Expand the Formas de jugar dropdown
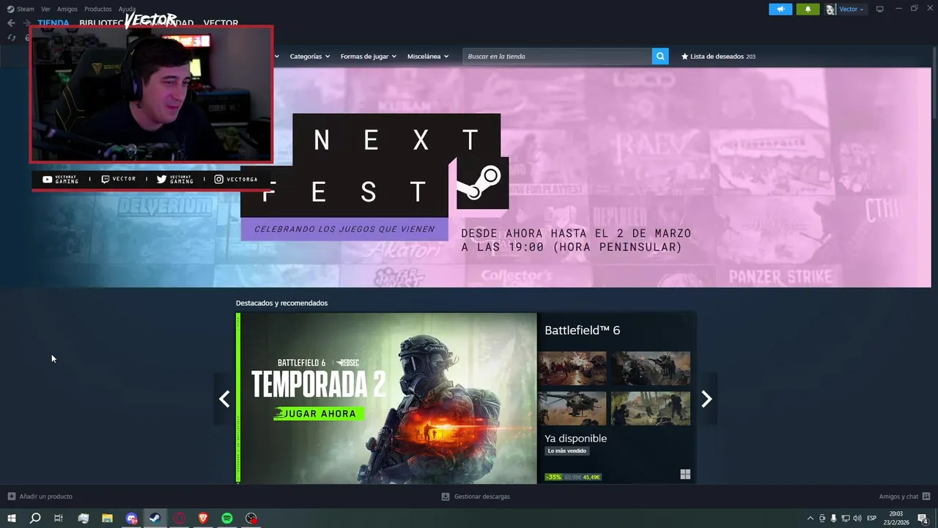 [368, 56]
